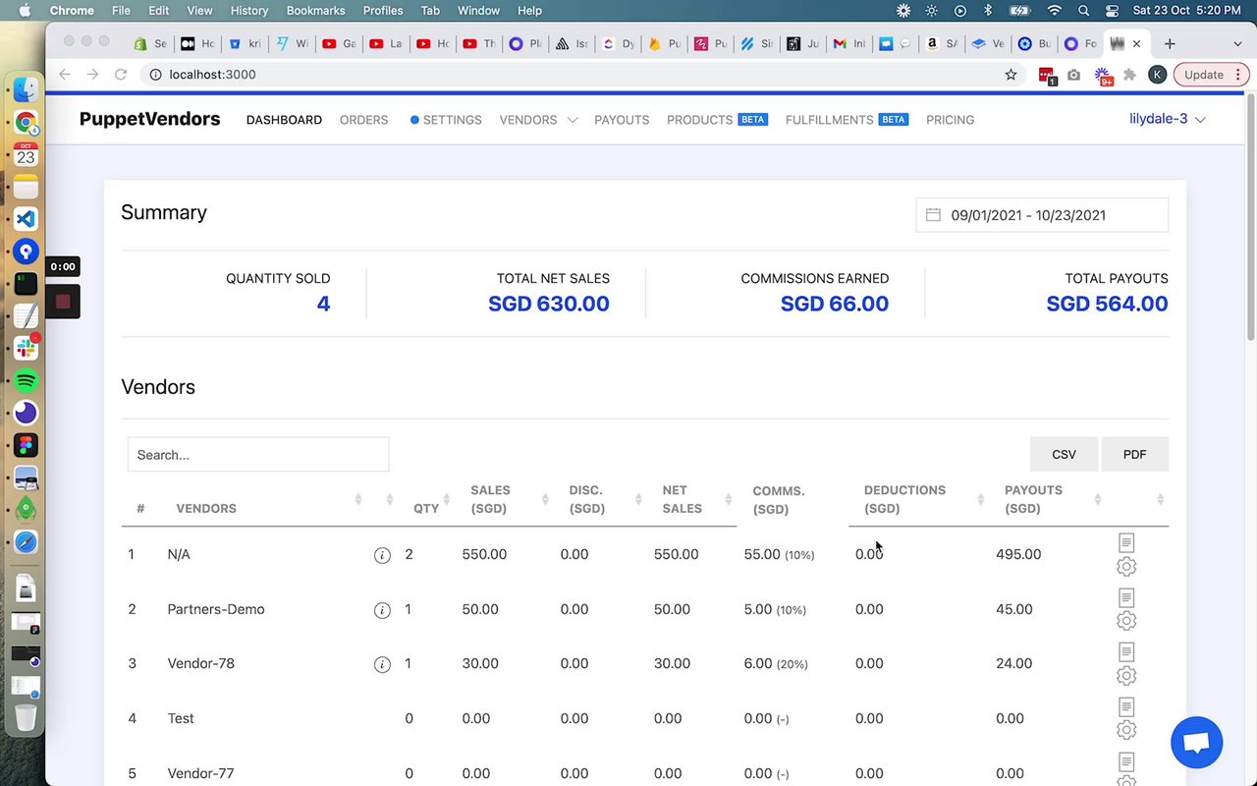Bookmark this page with the star icon
The image size is (1257, 786).
click(1011, 75)
